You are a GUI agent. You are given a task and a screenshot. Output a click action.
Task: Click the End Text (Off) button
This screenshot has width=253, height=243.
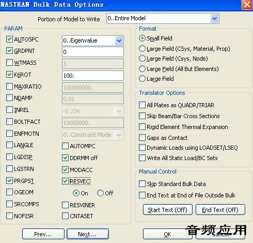click(x=220, y=210)
